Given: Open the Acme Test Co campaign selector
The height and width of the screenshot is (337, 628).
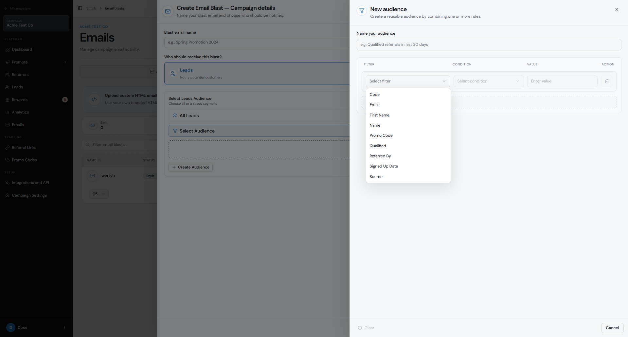Looking at the screenshot, I should click(36, 23).
